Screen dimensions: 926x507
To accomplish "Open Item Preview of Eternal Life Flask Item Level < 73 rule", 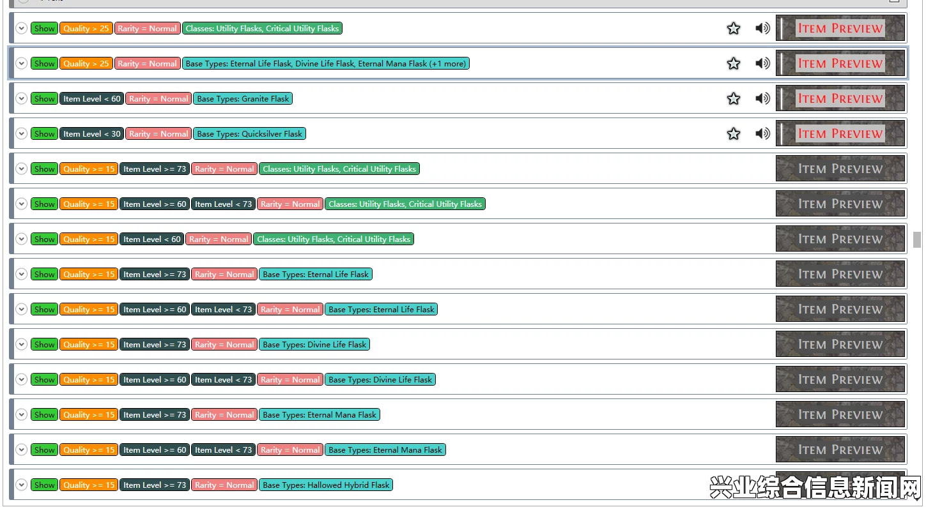I will click(840, 309).
